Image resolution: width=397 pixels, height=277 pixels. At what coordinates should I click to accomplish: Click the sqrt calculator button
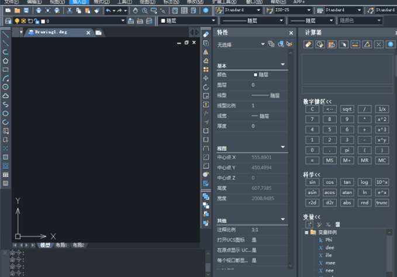click(347, 109)
